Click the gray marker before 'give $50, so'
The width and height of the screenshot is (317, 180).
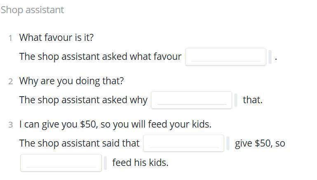click(x=228, y=143)
